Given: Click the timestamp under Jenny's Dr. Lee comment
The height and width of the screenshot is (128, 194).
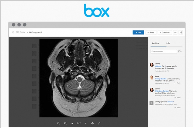Looking at the screenshot, I should [x=162, y=71].
